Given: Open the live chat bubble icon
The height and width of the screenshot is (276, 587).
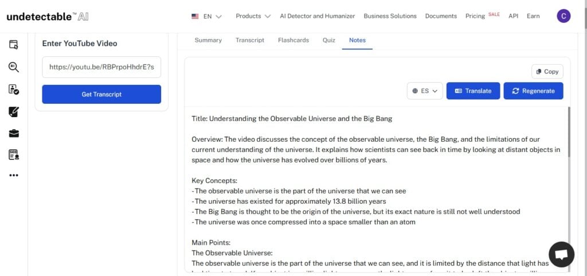Looking at the screenshot, I should tap(561, 254).
